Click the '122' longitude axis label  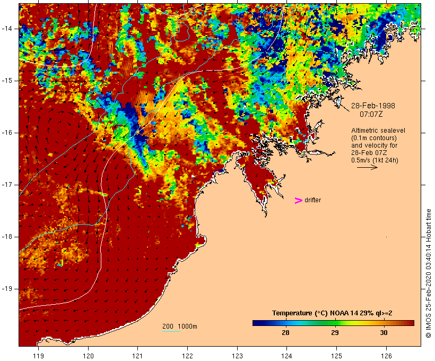[x=188, y=356]
